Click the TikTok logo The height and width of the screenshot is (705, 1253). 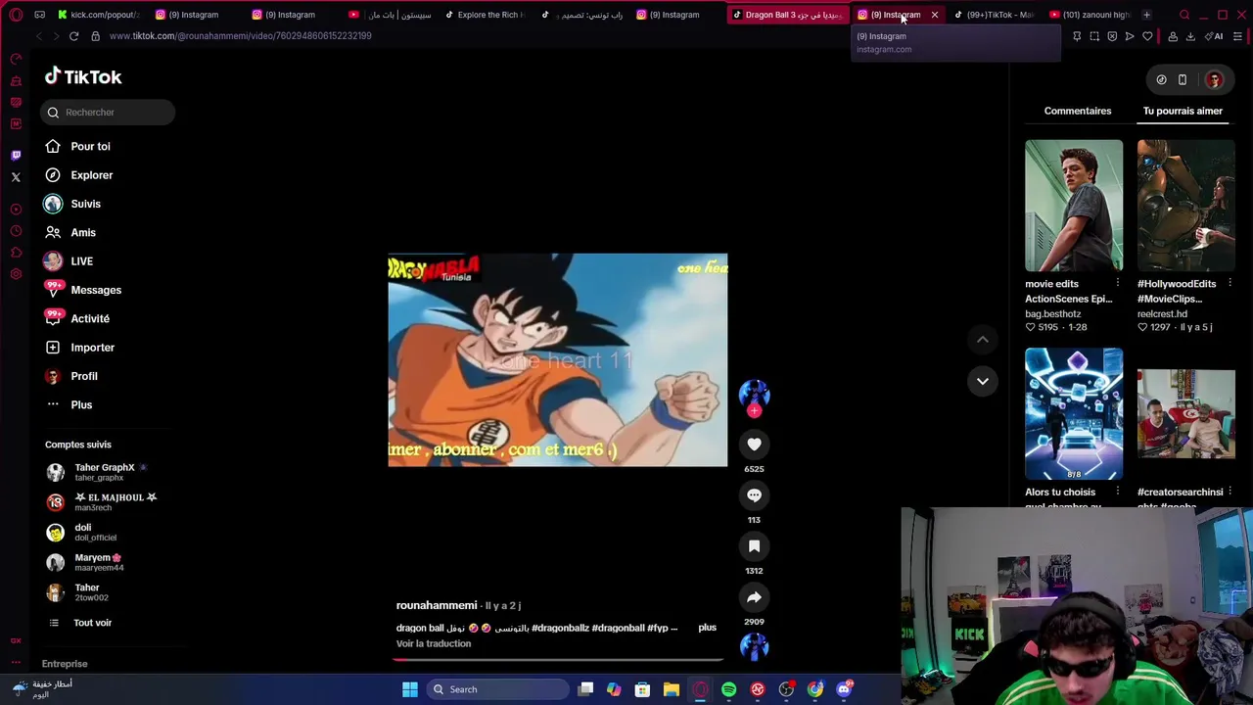point(83,76)
